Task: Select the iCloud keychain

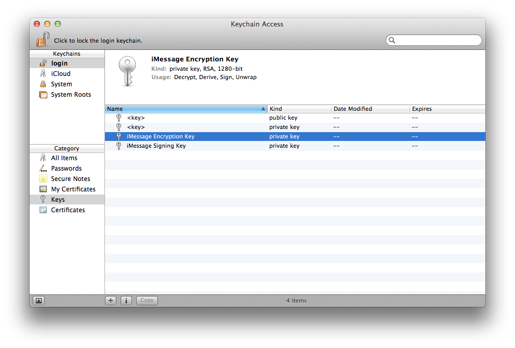Action: pos(67,74)
